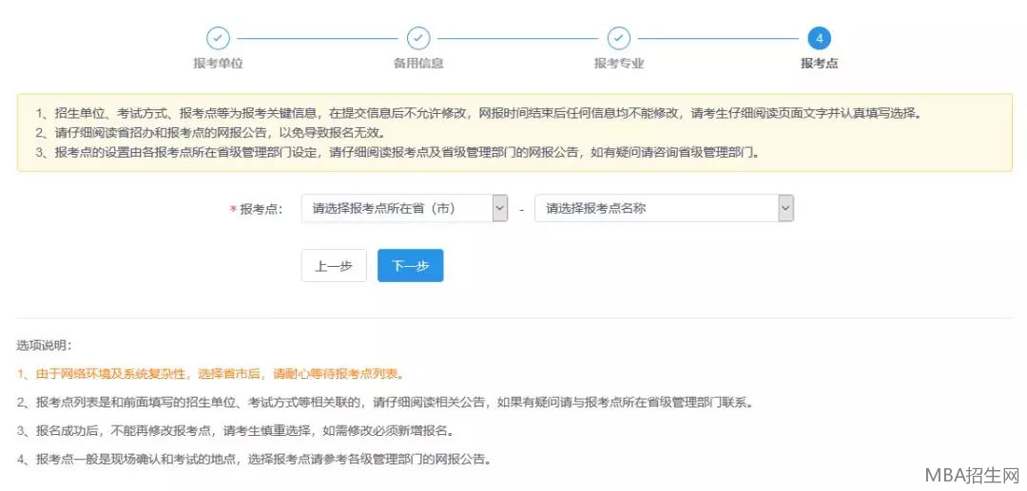Click the 报考点 field label beside dropdowns
Screen dimensions: 1027x491
point(262,210)
